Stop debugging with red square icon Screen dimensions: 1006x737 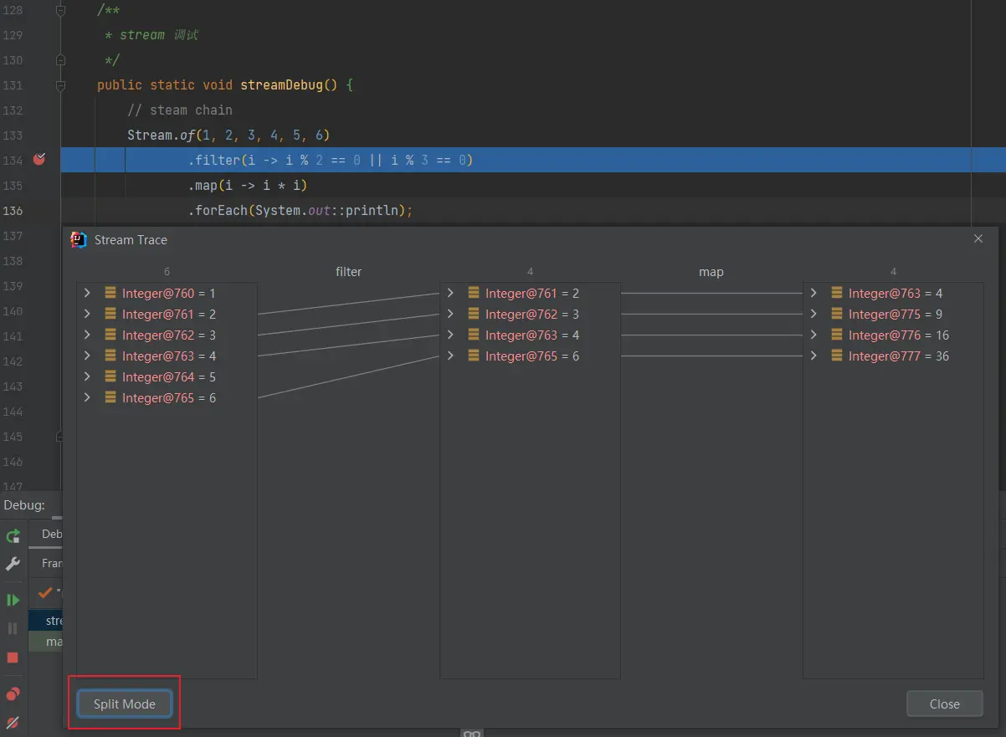[13, 658]
